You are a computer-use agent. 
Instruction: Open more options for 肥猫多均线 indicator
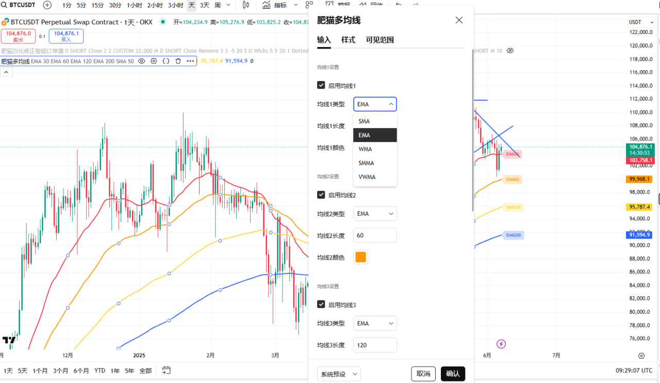point(190,61)
